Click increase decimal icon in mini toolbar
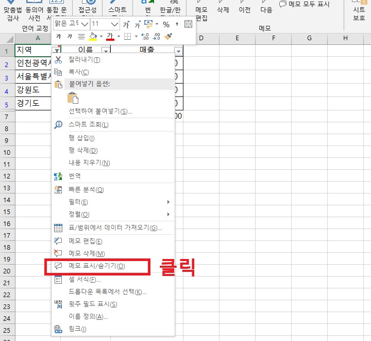The image size is (371, 341). (145, 37)
